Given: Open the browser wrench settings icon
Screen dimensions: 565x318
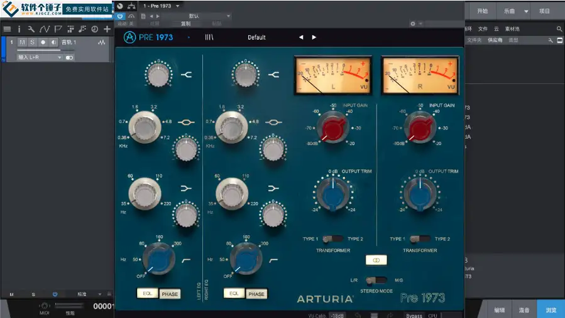Looking at the screenshot, I should click(x=550, y=40).
